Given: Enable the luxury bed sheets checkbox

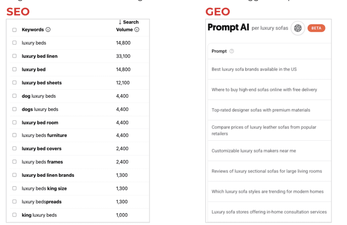Looking at the screenshot, I should [x=15, y=82].
